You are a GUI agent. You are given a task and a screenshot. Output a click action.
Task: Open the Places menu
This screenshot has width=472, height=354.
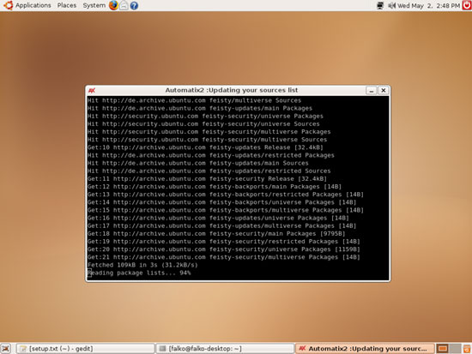67,5
